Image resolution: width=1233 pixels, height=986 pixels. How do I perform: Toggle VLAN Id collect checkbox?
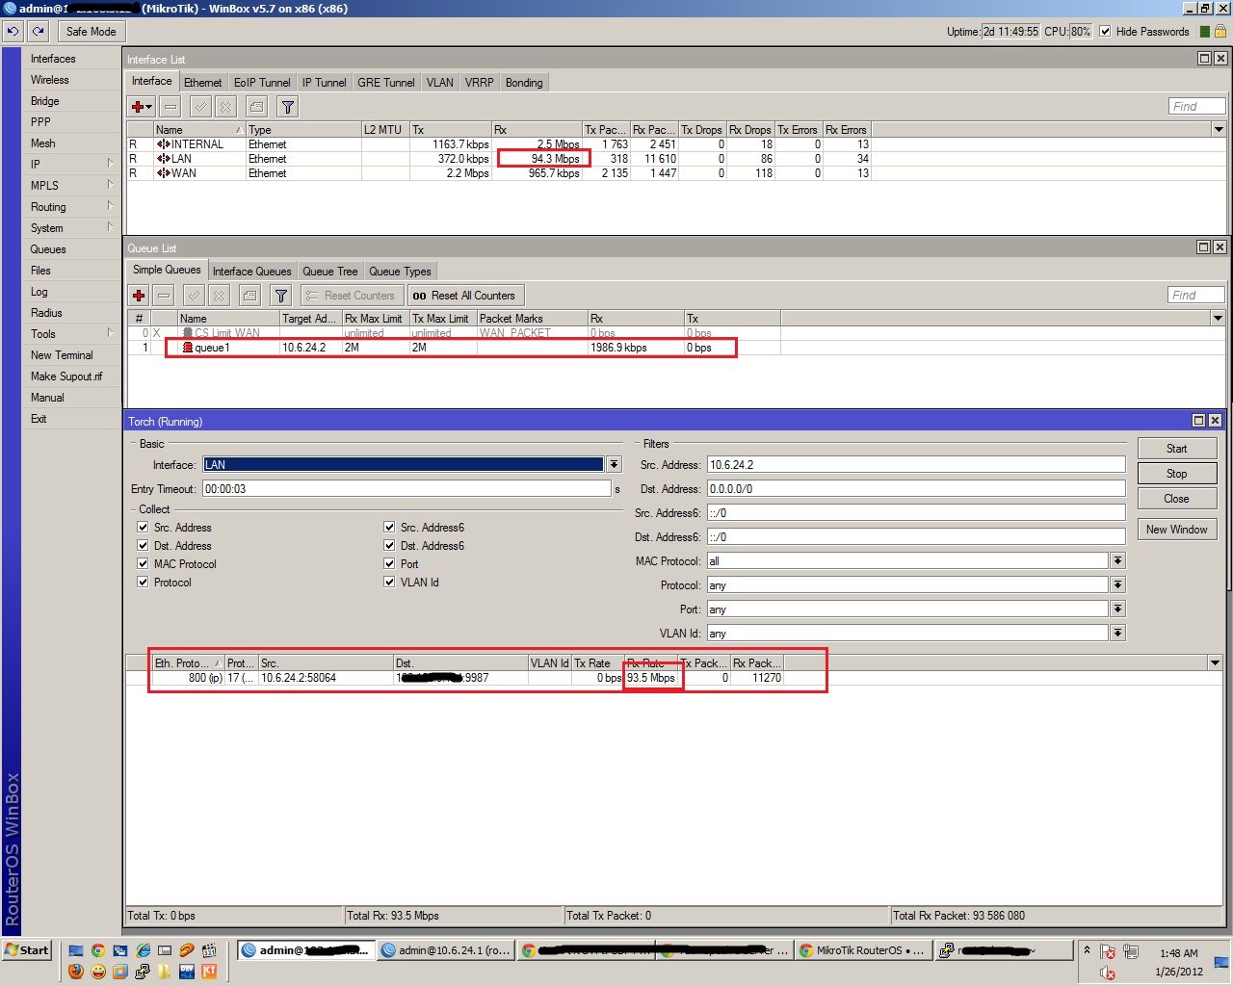(389, 583)
